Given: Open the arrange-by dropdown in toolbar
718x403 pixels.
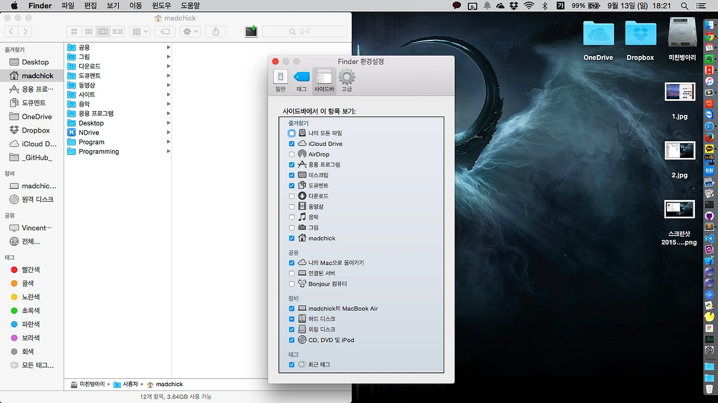Looking at the screenshot, I should coord(139,32).
